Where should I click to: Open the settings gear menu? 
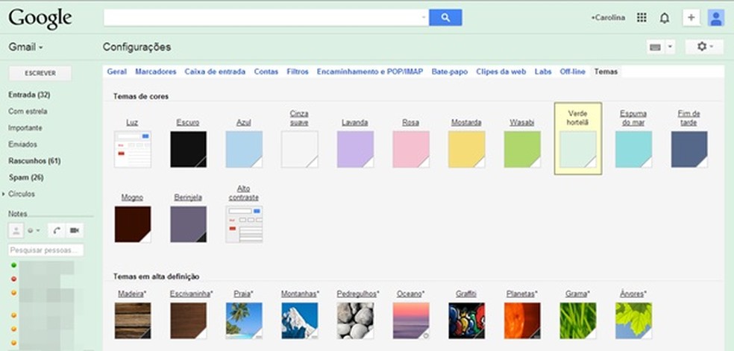point(704,47)
